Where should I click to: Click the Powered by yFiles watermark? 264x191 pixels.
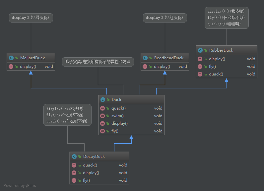click(x=20, y=186)
